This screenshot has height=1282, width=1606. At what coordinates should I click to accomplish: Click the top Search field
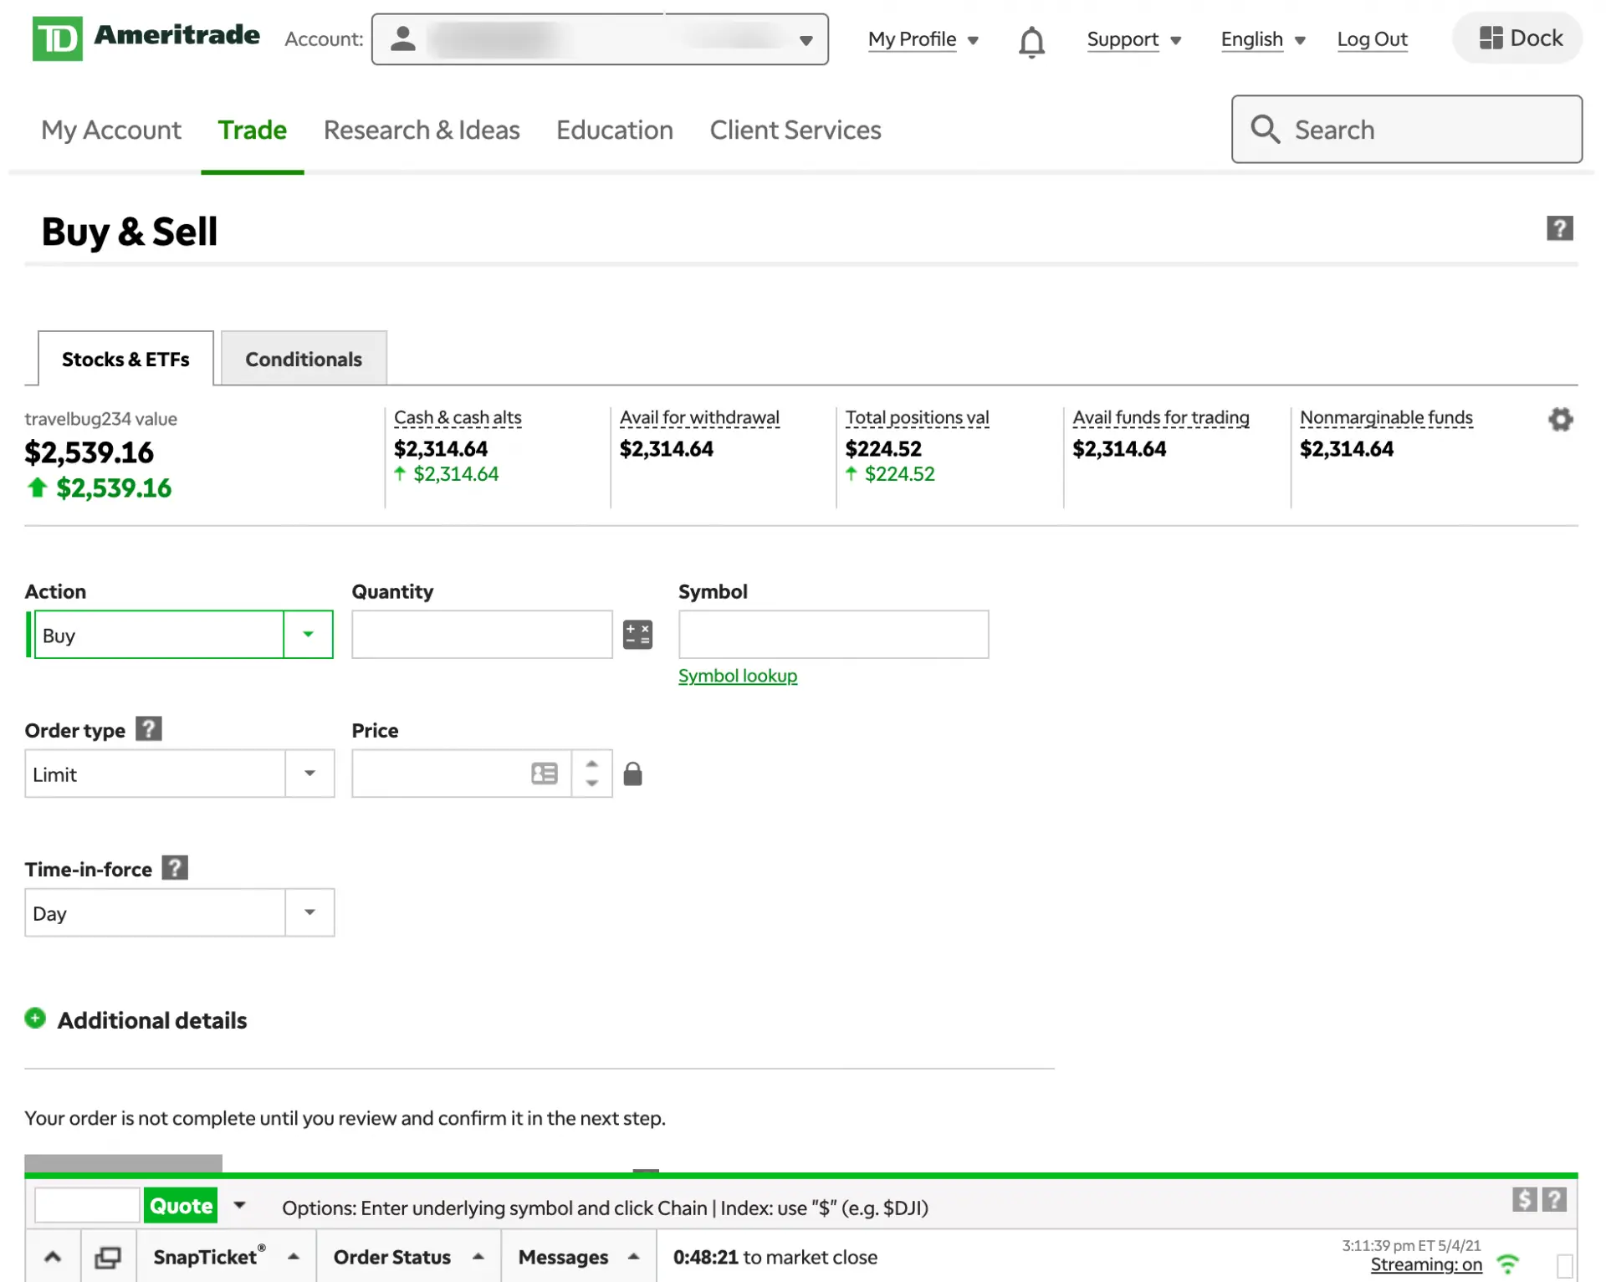point(1406,129)
